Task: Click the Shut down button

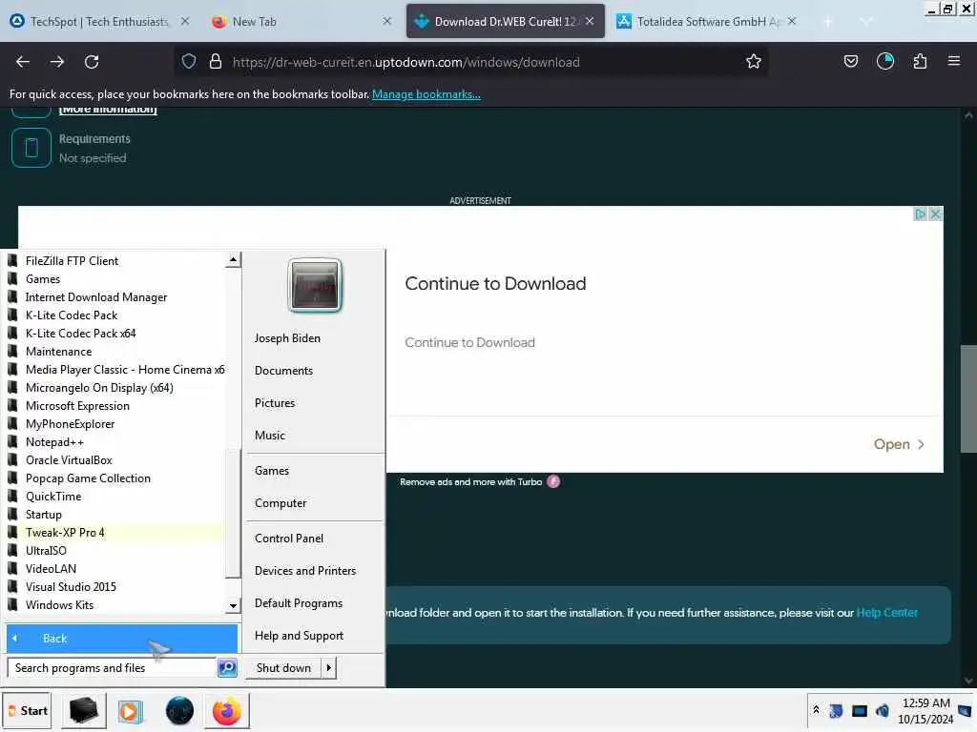Action: click(283, 668)
